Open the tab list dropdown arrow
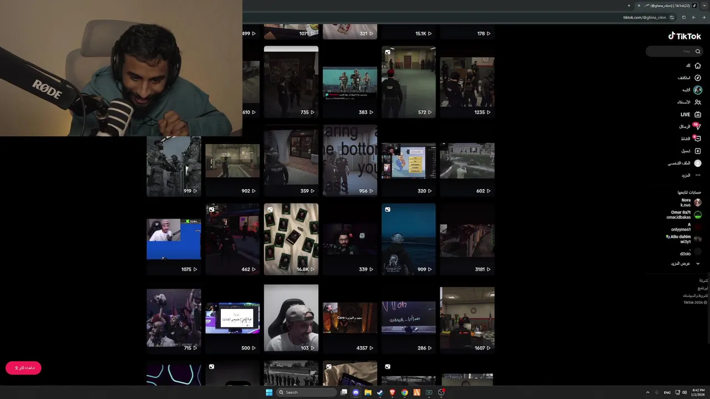Screen dimensions: 710x399 [x=704, y=6]
